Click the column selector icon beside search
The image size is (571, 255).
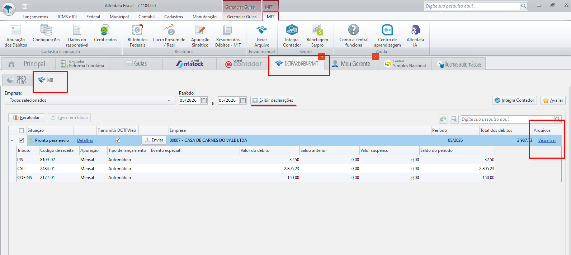click(454, 119)
